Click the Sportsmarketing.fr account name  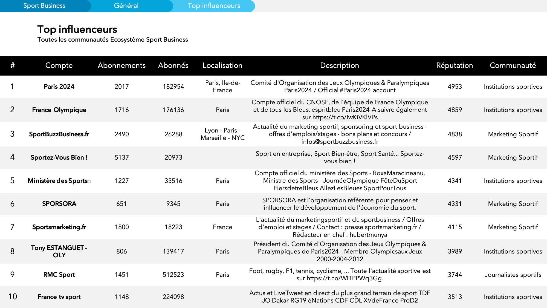click(x=59, y=227)
